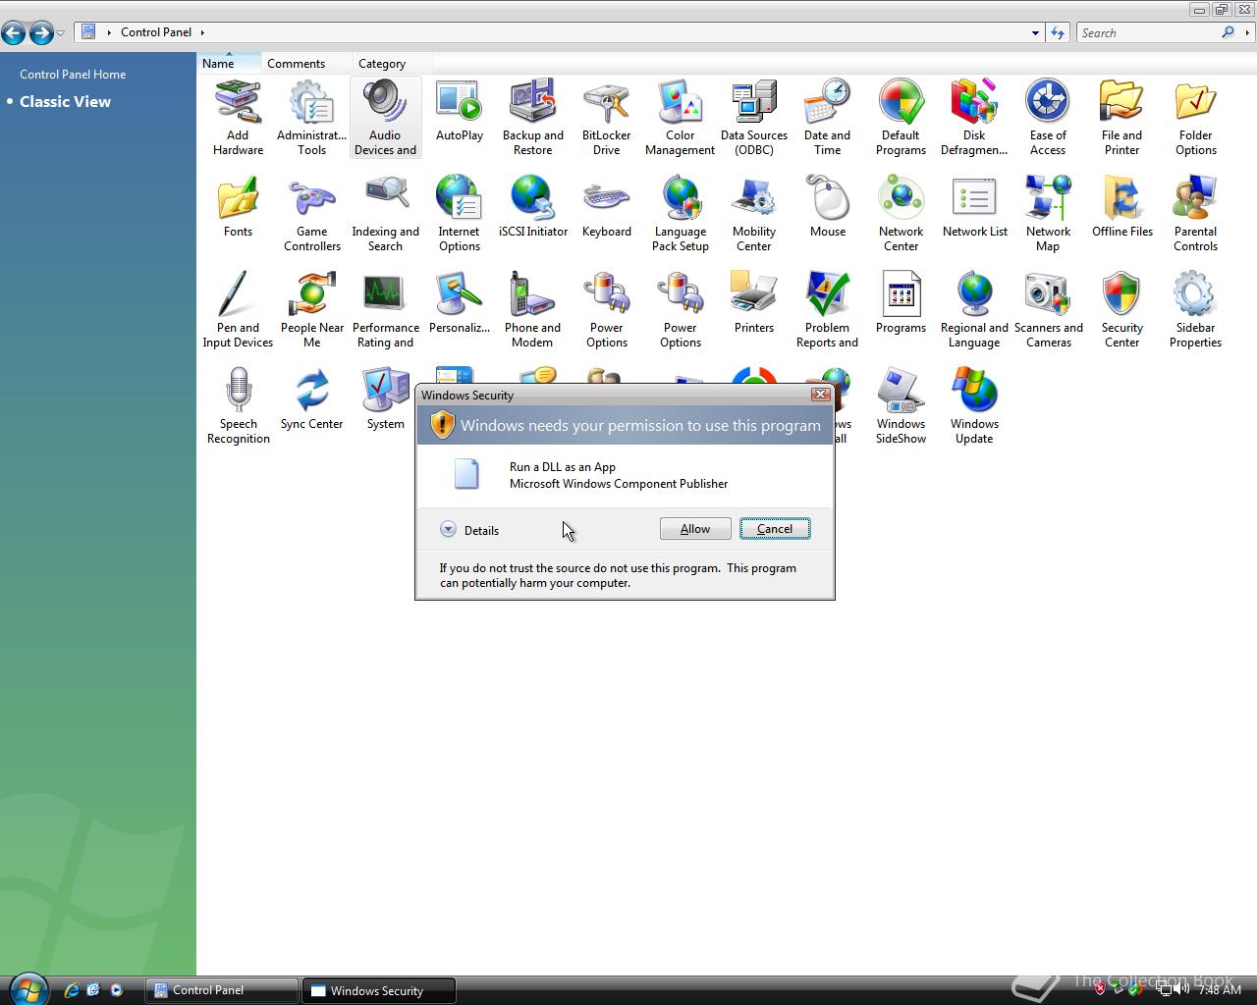Open Sync Center

click(311, 399)
